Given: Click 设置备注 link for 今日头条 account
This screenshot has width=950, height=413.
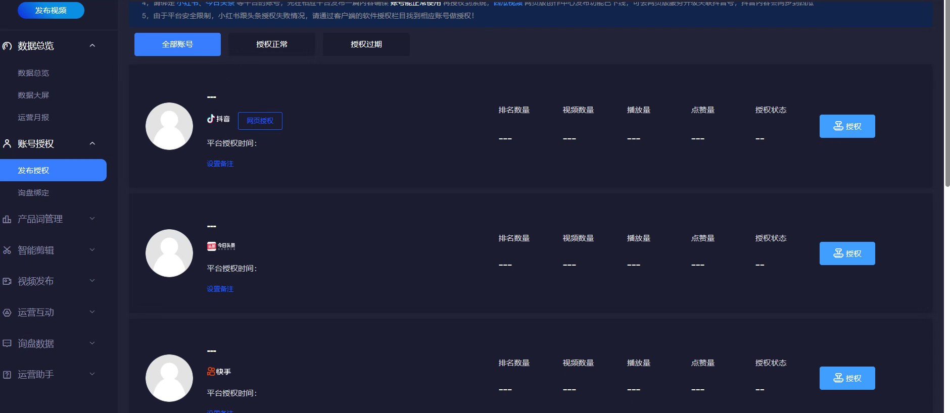Looking at the screenshot, I should pyautogui.click(x=220, y=289).
